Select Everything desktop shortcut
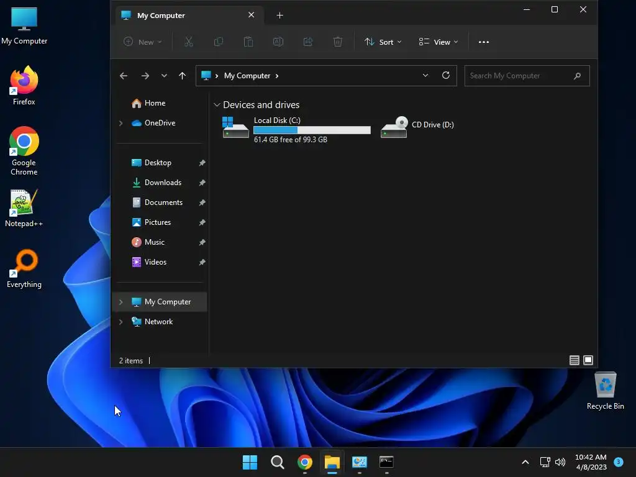 (x=24, y=268)
